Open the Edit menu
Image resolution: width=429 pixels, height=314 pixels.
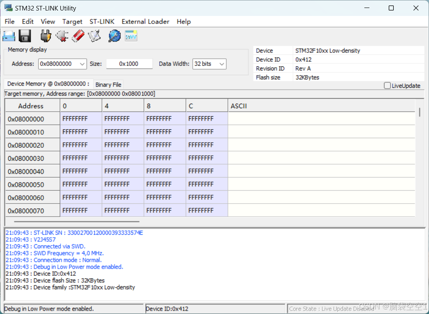point(28,21)
